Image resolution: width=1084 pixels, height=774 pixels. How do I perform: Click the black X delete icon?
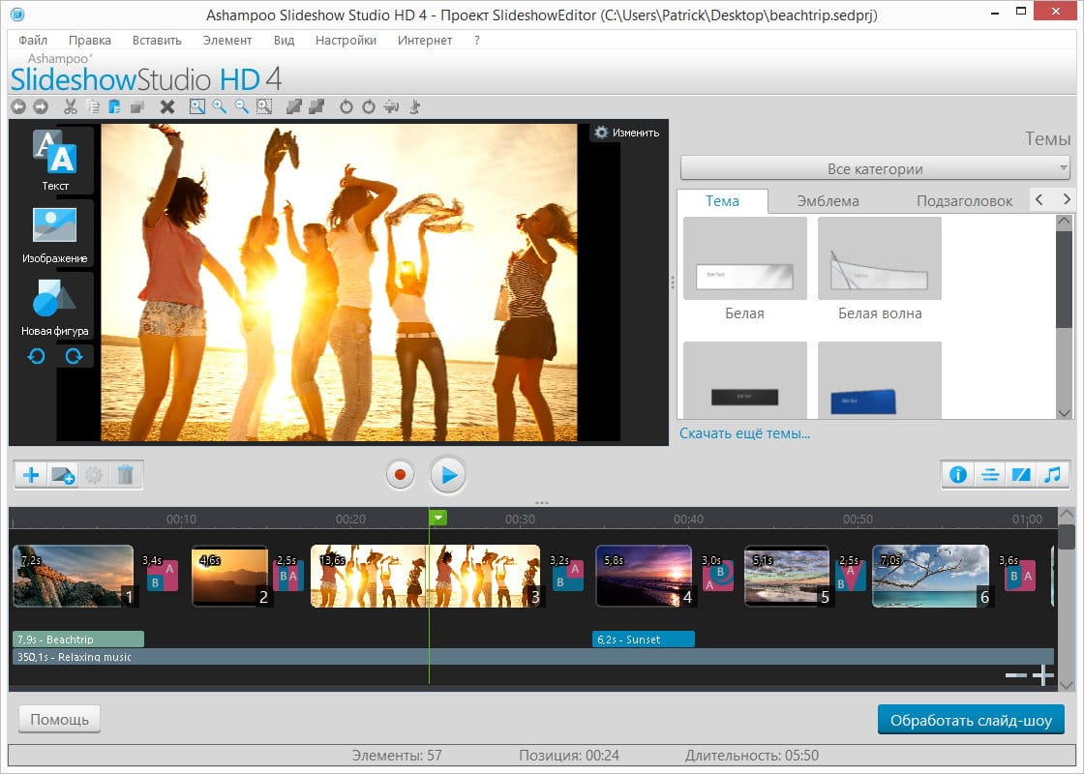pos(167,106)
